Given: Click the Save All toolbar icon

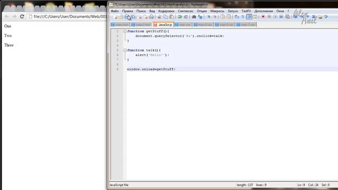Looking at the screenshot, I should (x=133, y=17).
